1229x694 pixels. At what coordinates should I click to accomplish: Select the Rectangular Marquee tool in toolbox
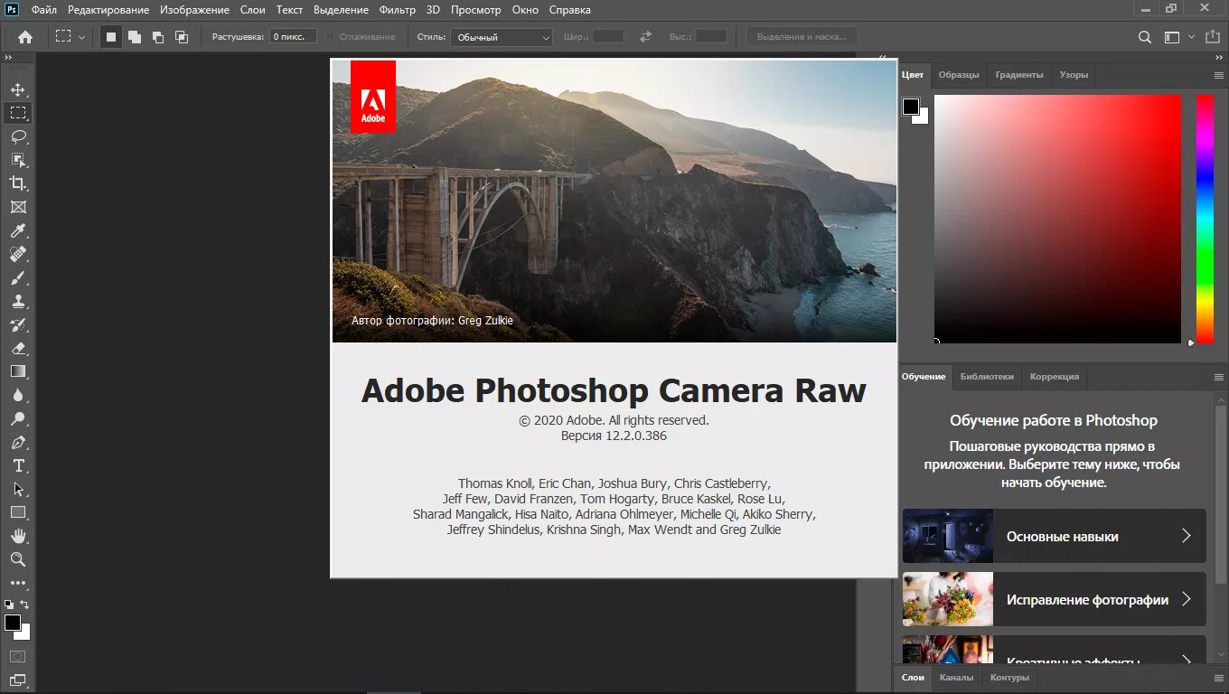point(18,113)
